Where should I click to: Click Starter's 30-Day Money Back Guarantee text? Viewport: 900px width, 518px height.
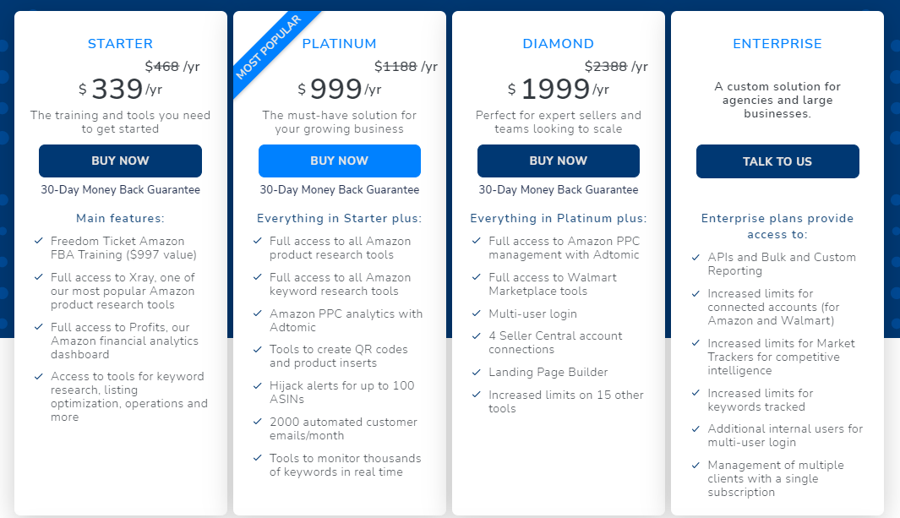120,190
